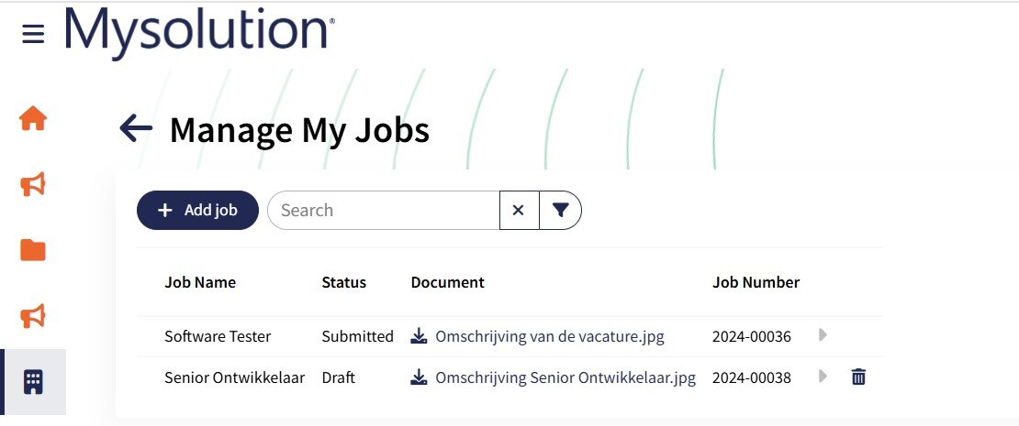Go to the Home page icon
1019x426 pixels.
pyautogui.click(x=33, y=119)
